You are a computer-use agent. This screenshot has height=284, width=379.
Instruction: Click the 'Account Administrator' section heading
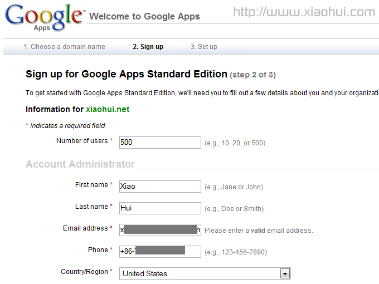(x=80, y=164)
